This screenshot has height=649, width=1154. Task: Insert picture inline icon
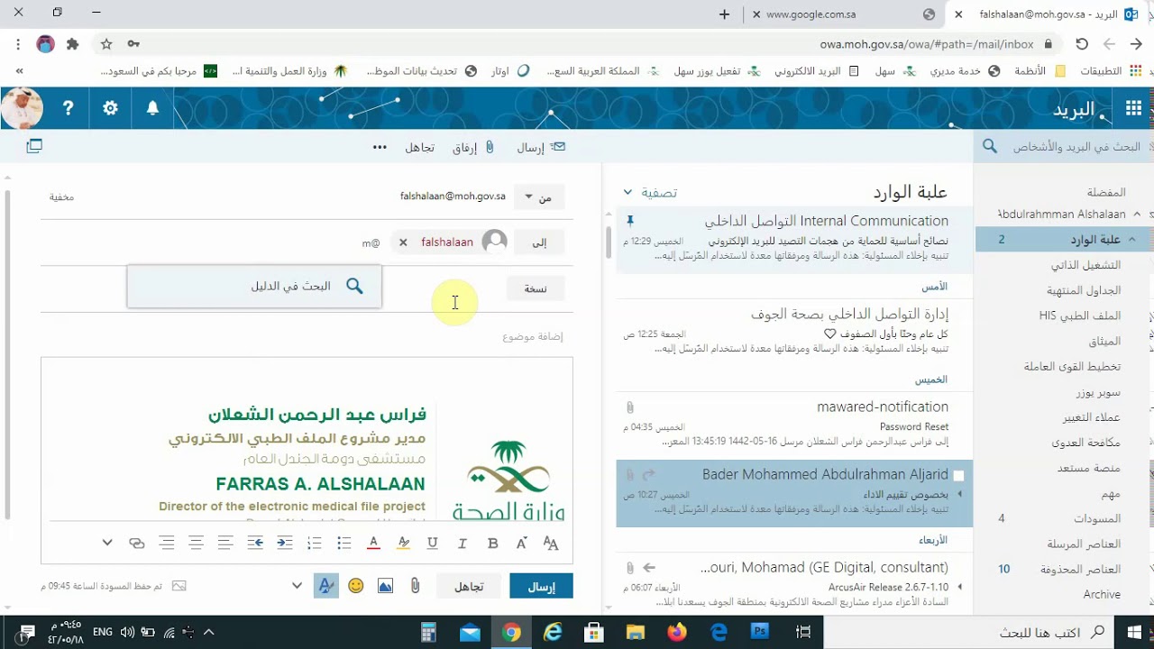pyautogui.click(x=385, y=586)
